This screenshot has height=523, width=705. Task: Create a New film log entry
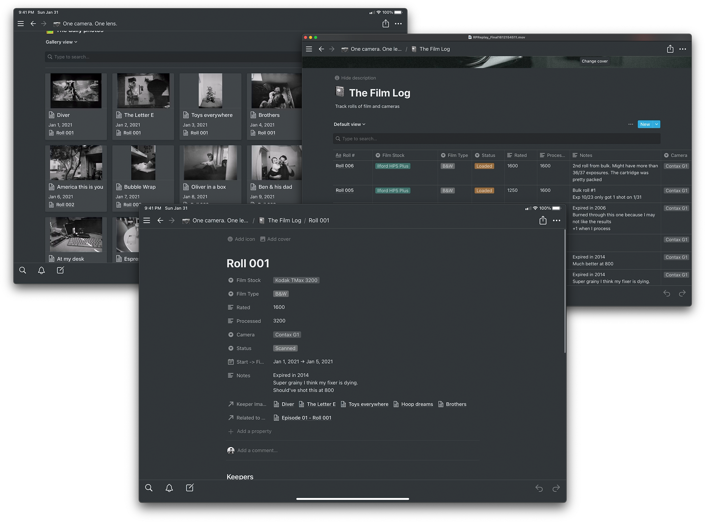coord(645,124)
